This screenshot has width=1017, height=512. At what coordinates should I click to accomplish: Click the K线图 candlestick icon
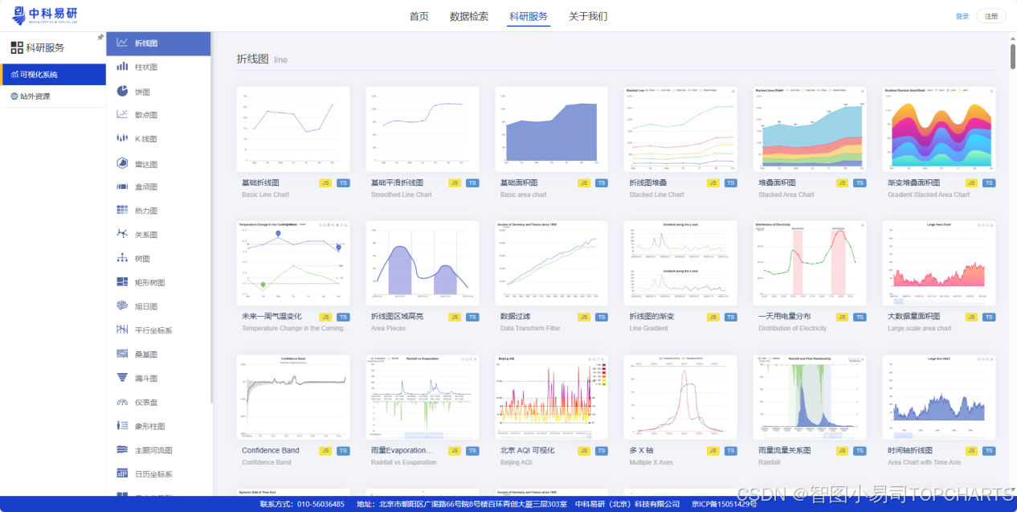[122, 138]
